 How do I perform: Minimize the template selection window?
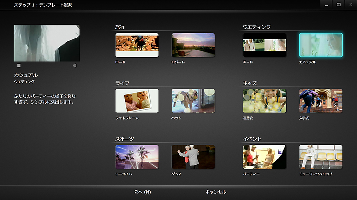point(327,4)
